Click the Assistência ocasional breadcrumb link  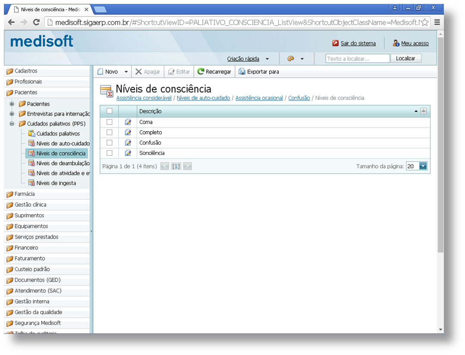[x=259, y=98]
